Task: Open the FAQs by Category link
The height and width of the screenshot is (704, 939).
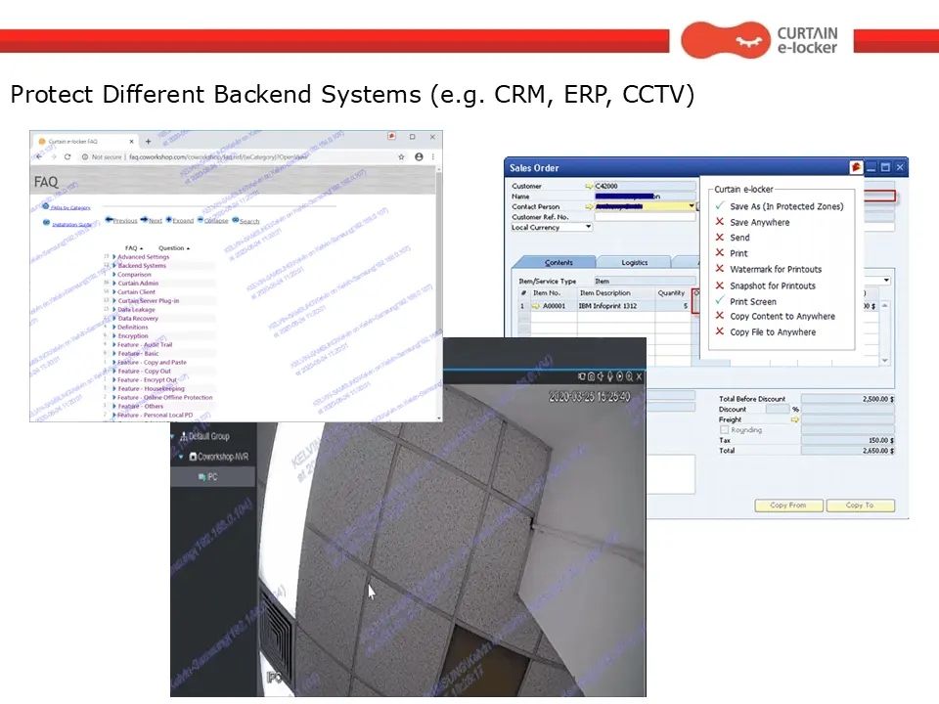Action: tap(70, 207)
